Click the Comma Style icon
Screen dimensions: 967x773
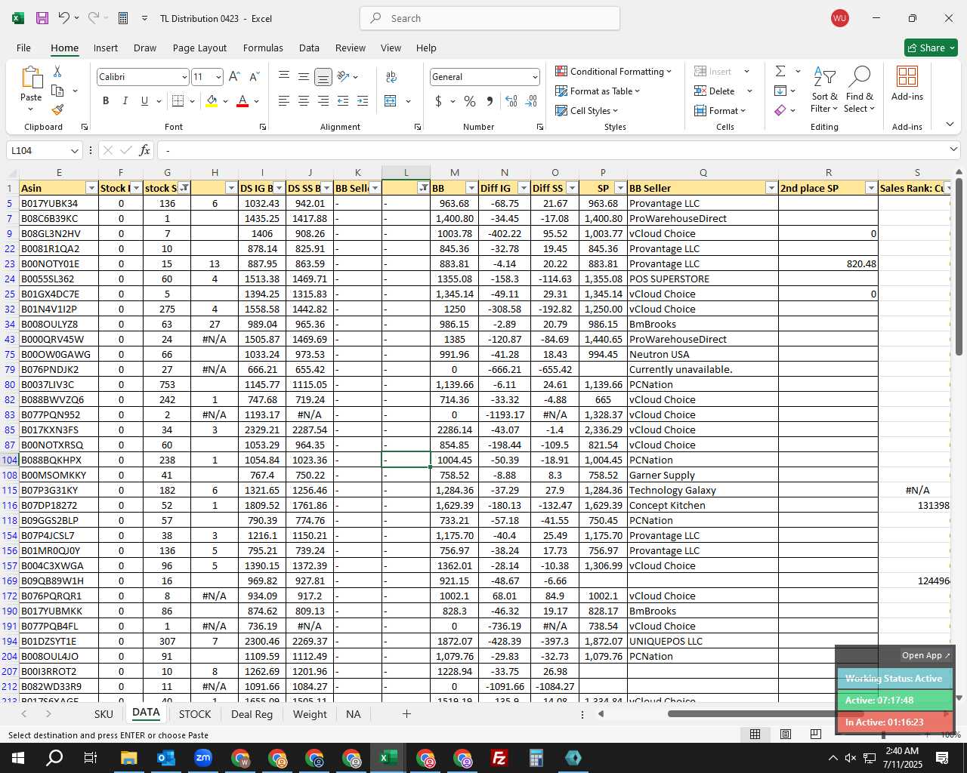[x=490, y=101]
